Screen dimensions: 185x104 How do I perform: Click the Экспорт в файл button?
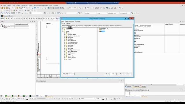[110, 74]
